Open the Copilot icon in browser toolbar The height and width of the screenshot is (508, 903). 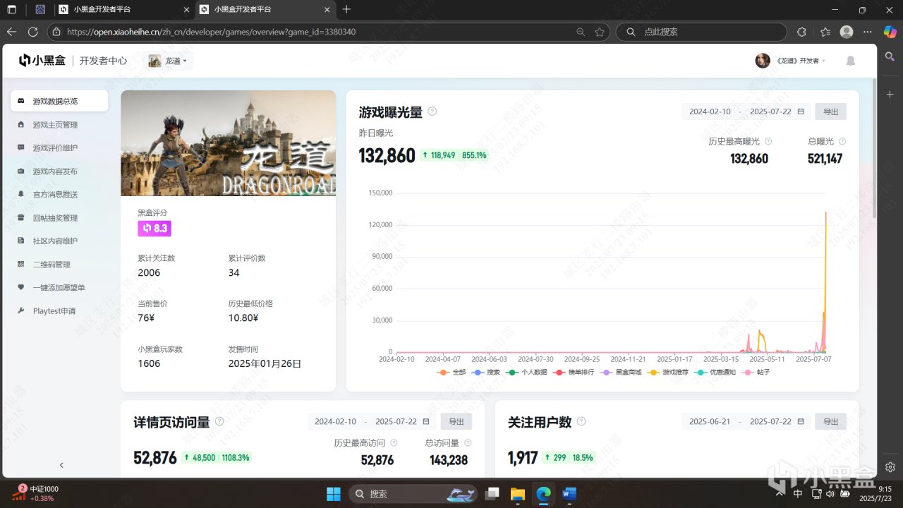(890, 32)
